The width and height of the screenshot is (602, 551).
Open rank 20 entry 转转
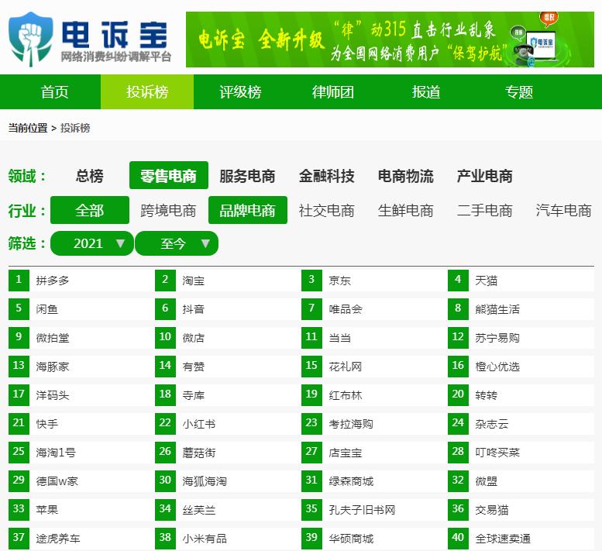[x=486, y=395]
